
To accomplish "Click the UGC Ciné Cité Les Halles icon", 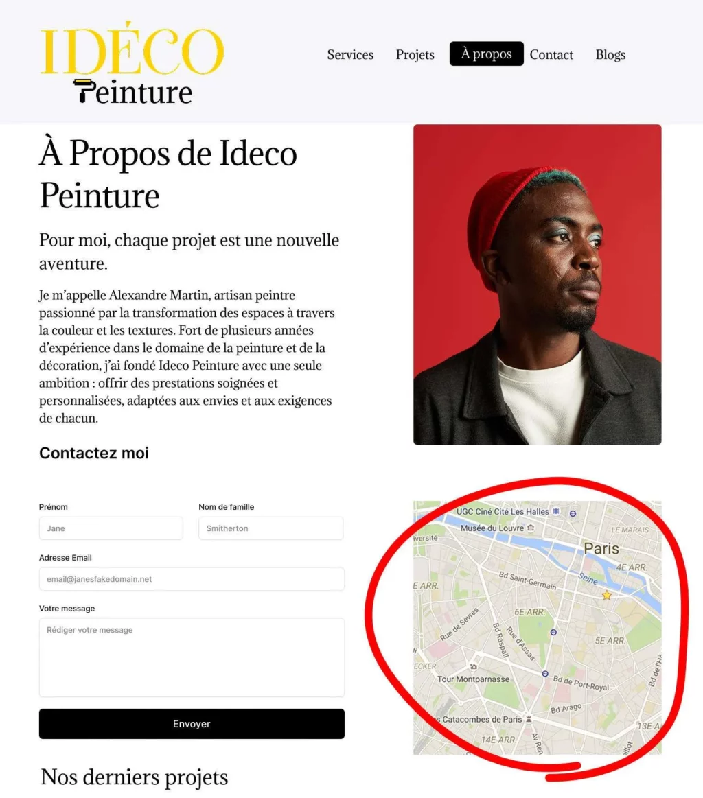I will pos(556,511).
